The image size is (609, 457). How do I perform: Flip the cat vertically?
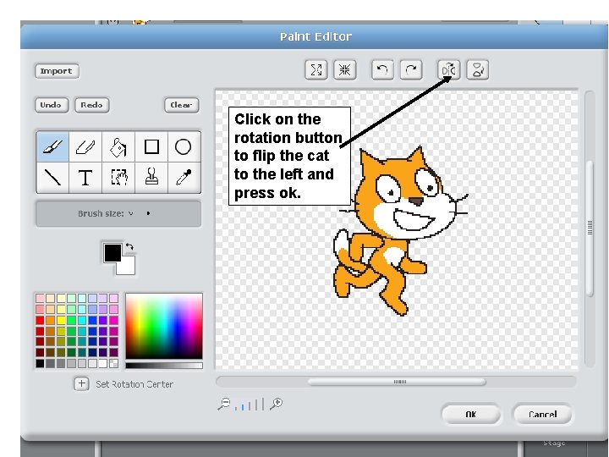tap(477, 70)
